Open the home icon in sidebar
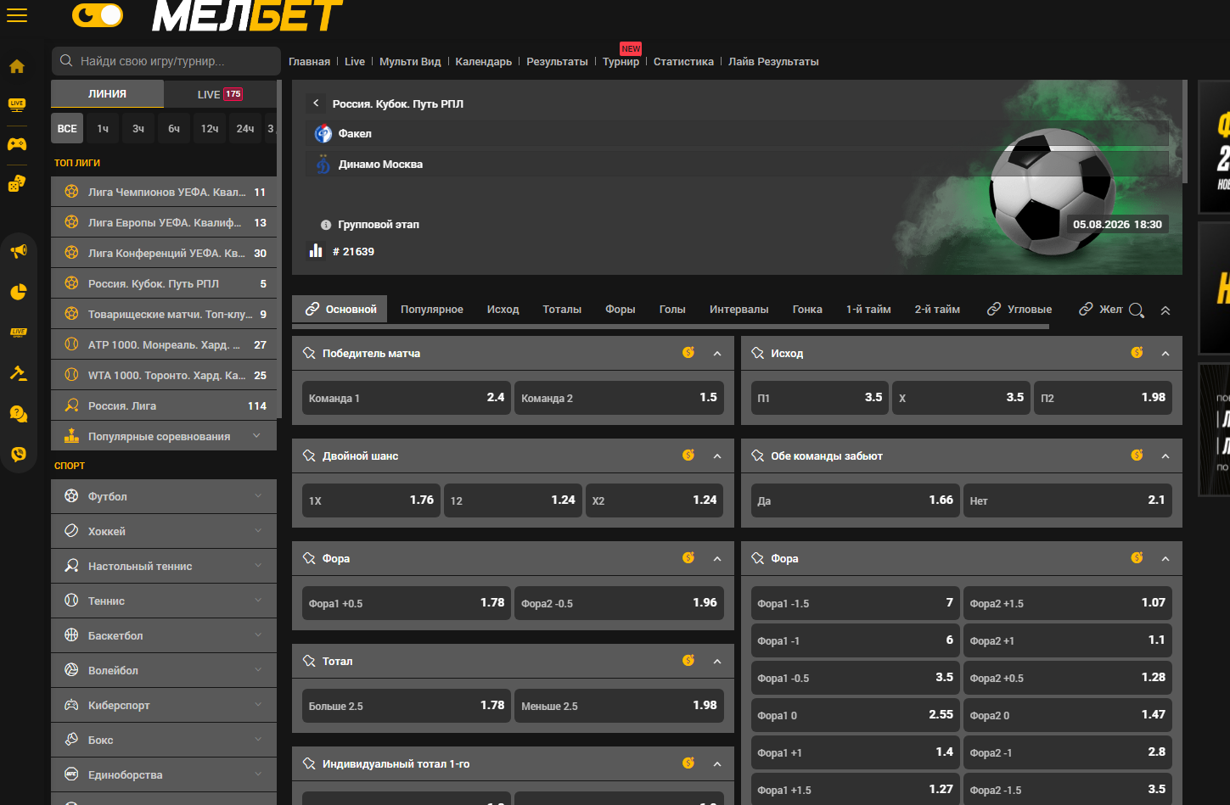The height and width of the screenshot is (805, 1230). point(17,66)
